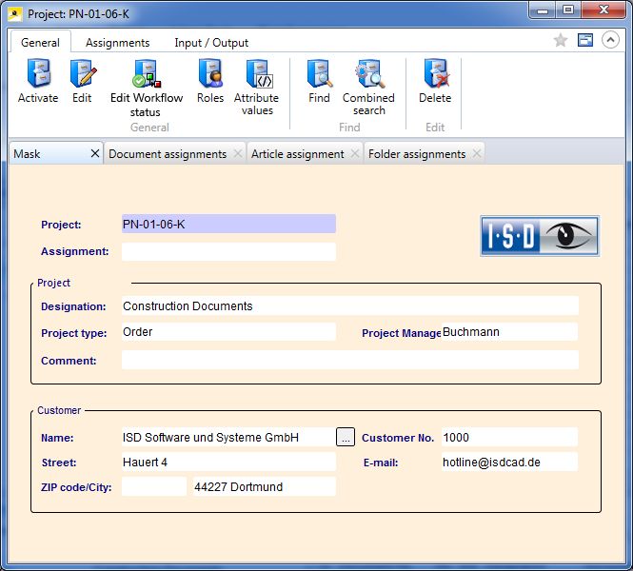This screenshot has height=571, width=633.
Task: Switch to the Assignments ribbon tab
Action: pos(117,43)
